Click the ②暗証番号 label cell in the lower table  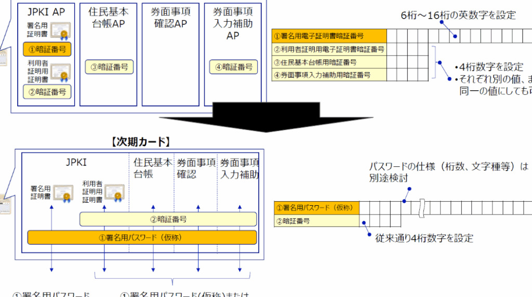pos(316,221)
